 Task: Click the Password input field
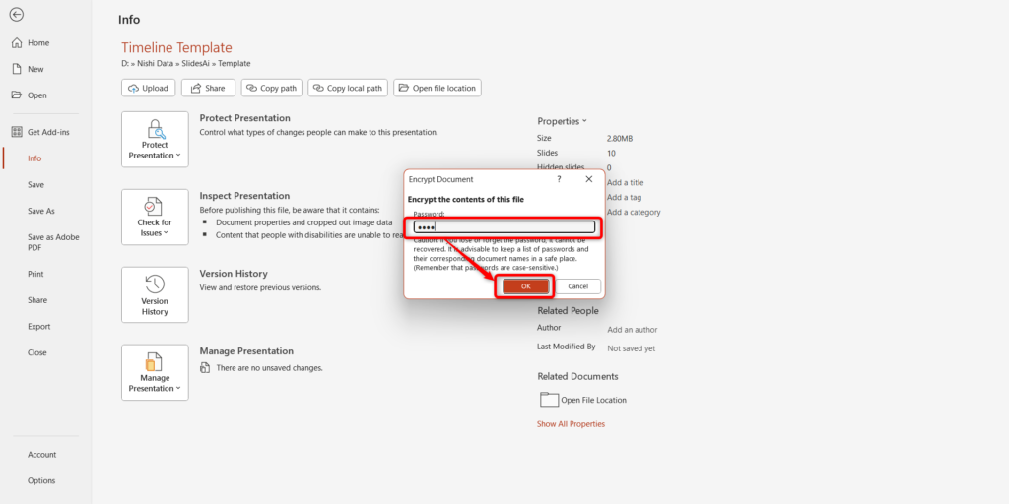click(x=504, y=227)
